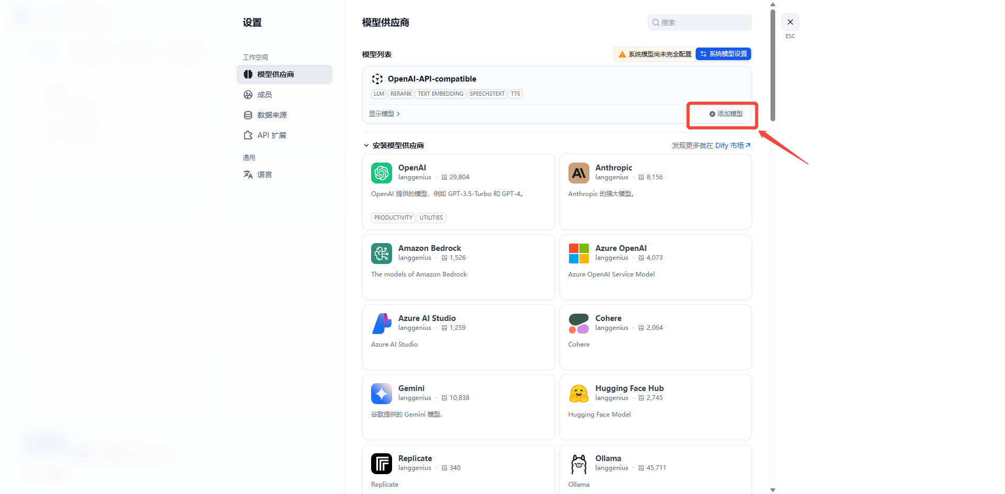Click the search magnifier icon
The height and width of the screenshot is (494, 1005).
point(655,22)
